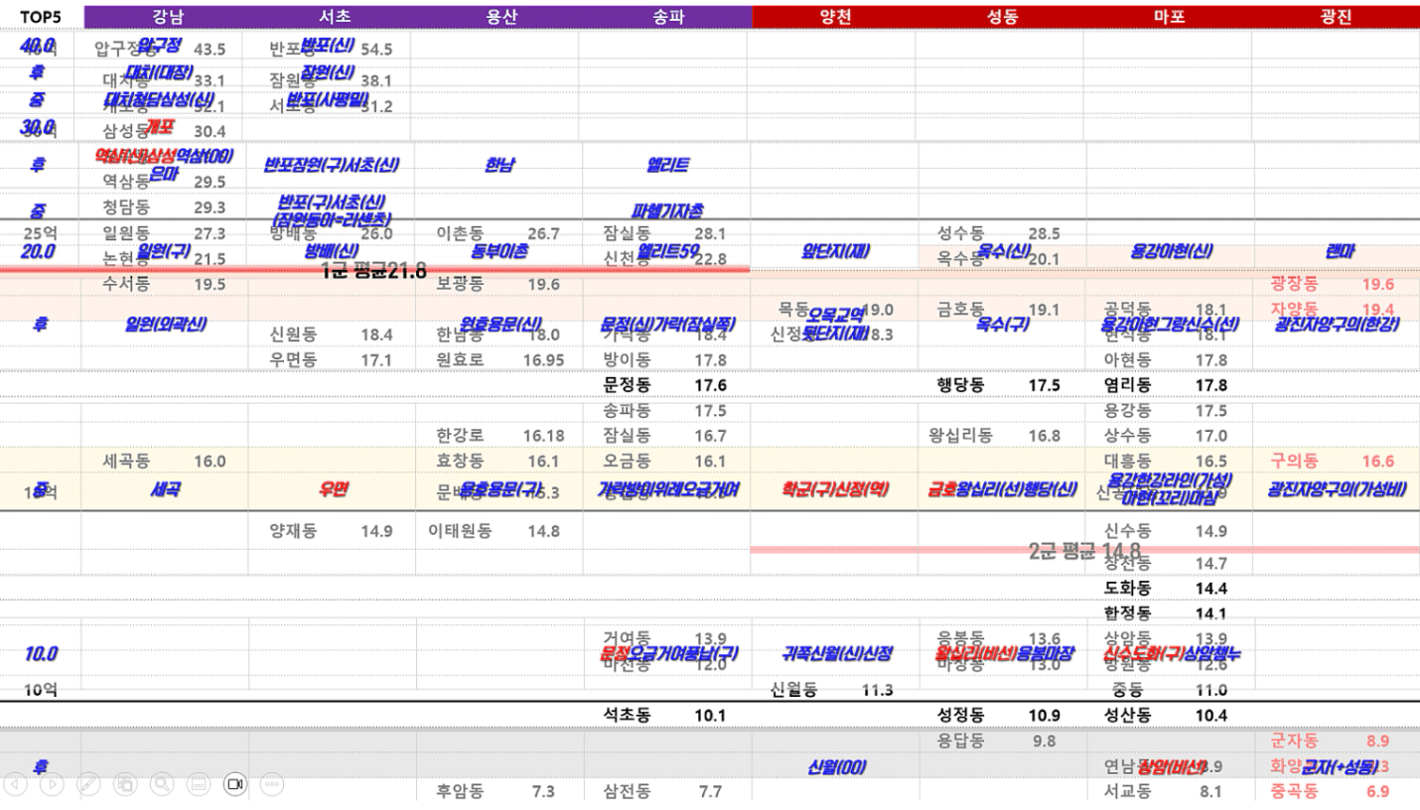This screenshot has height=810, width=1420.
Task: Toggle subtitles in the slideshow controls
Action: pyautogui.click(x=199, y=784)
